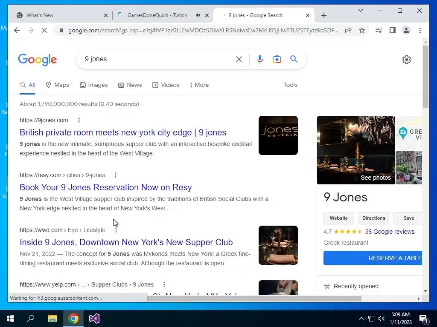Open File Explorer from taskbar
437x327 pixels.
click(x=52, y=318)
